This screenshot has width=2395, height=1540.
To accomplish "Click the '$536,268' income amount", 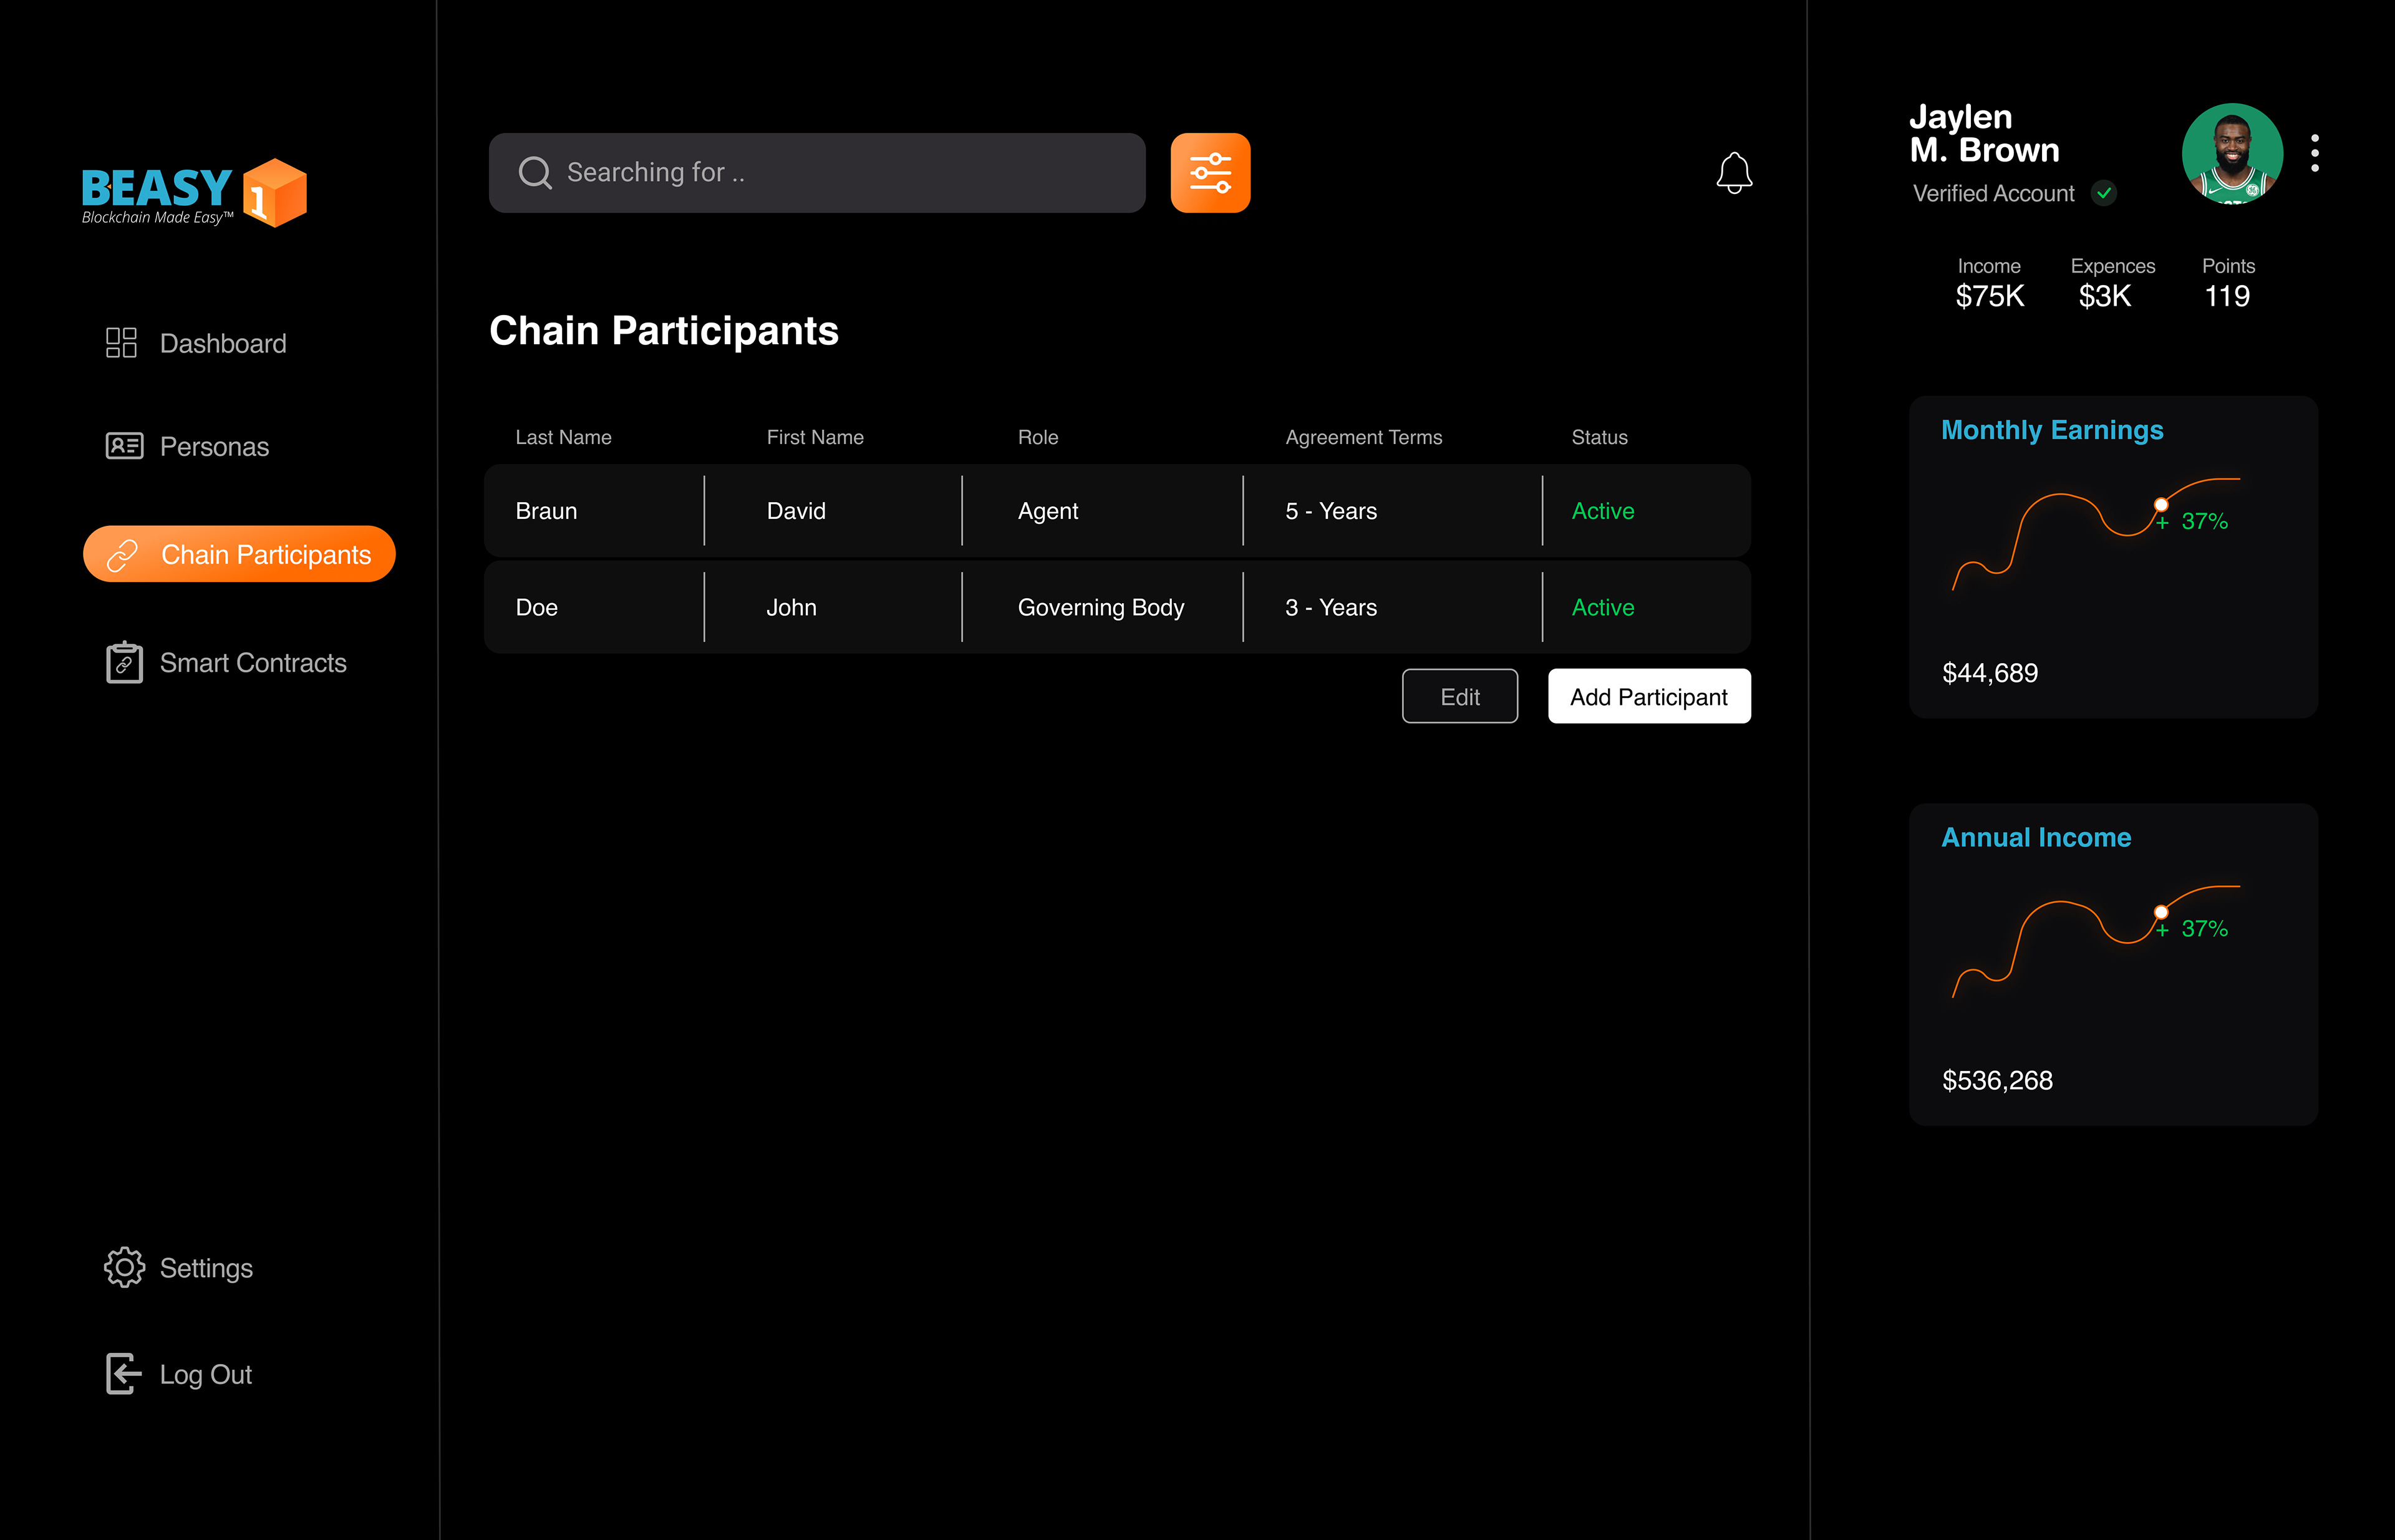I will [1997, 1080].
